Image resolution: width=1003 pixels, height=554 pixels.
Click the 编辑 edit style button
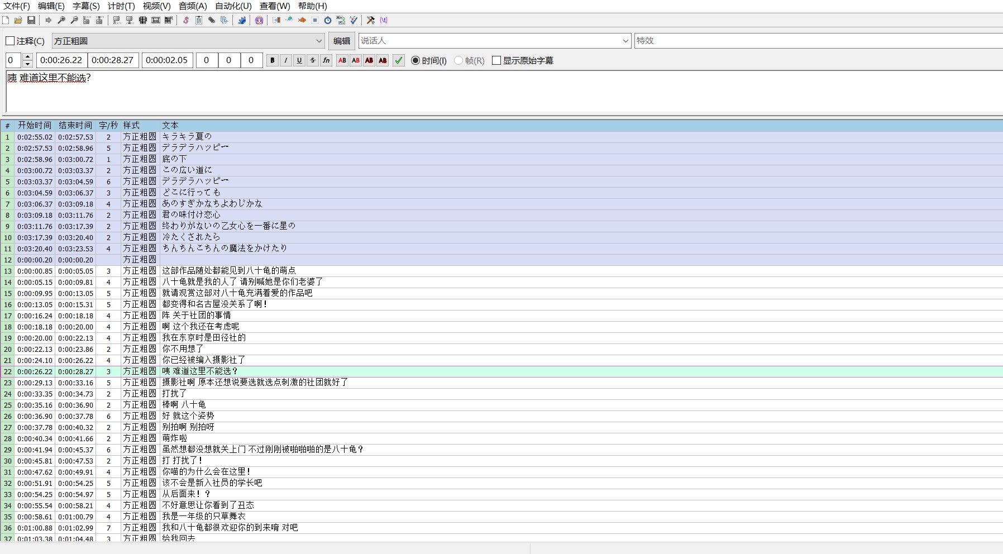(342, 41)
